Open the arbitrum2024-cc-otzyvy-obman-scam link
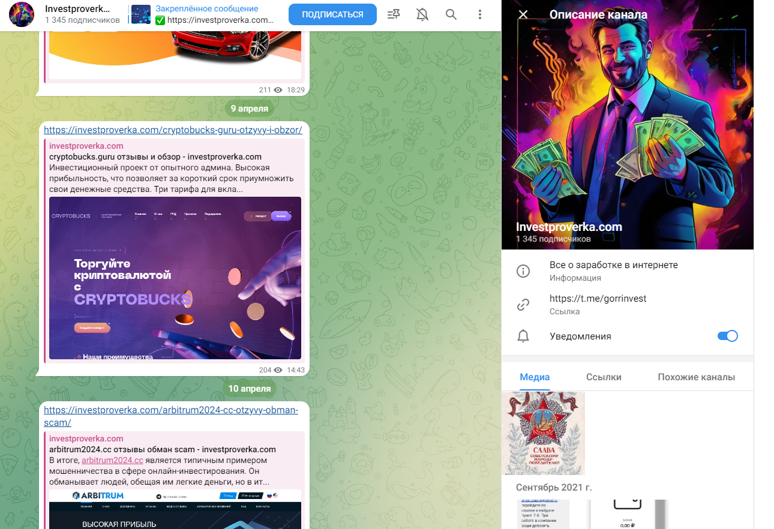 (170, 416)
